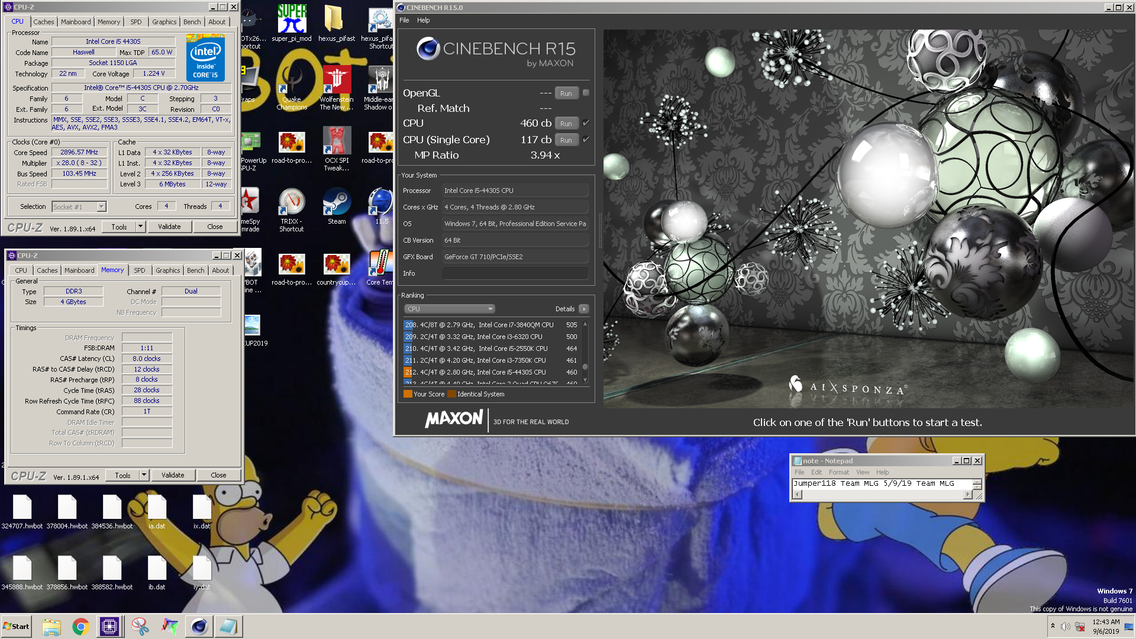Open the 324707.hwbot file
This screenshot has width=1136, height=639.
point(22,512)
